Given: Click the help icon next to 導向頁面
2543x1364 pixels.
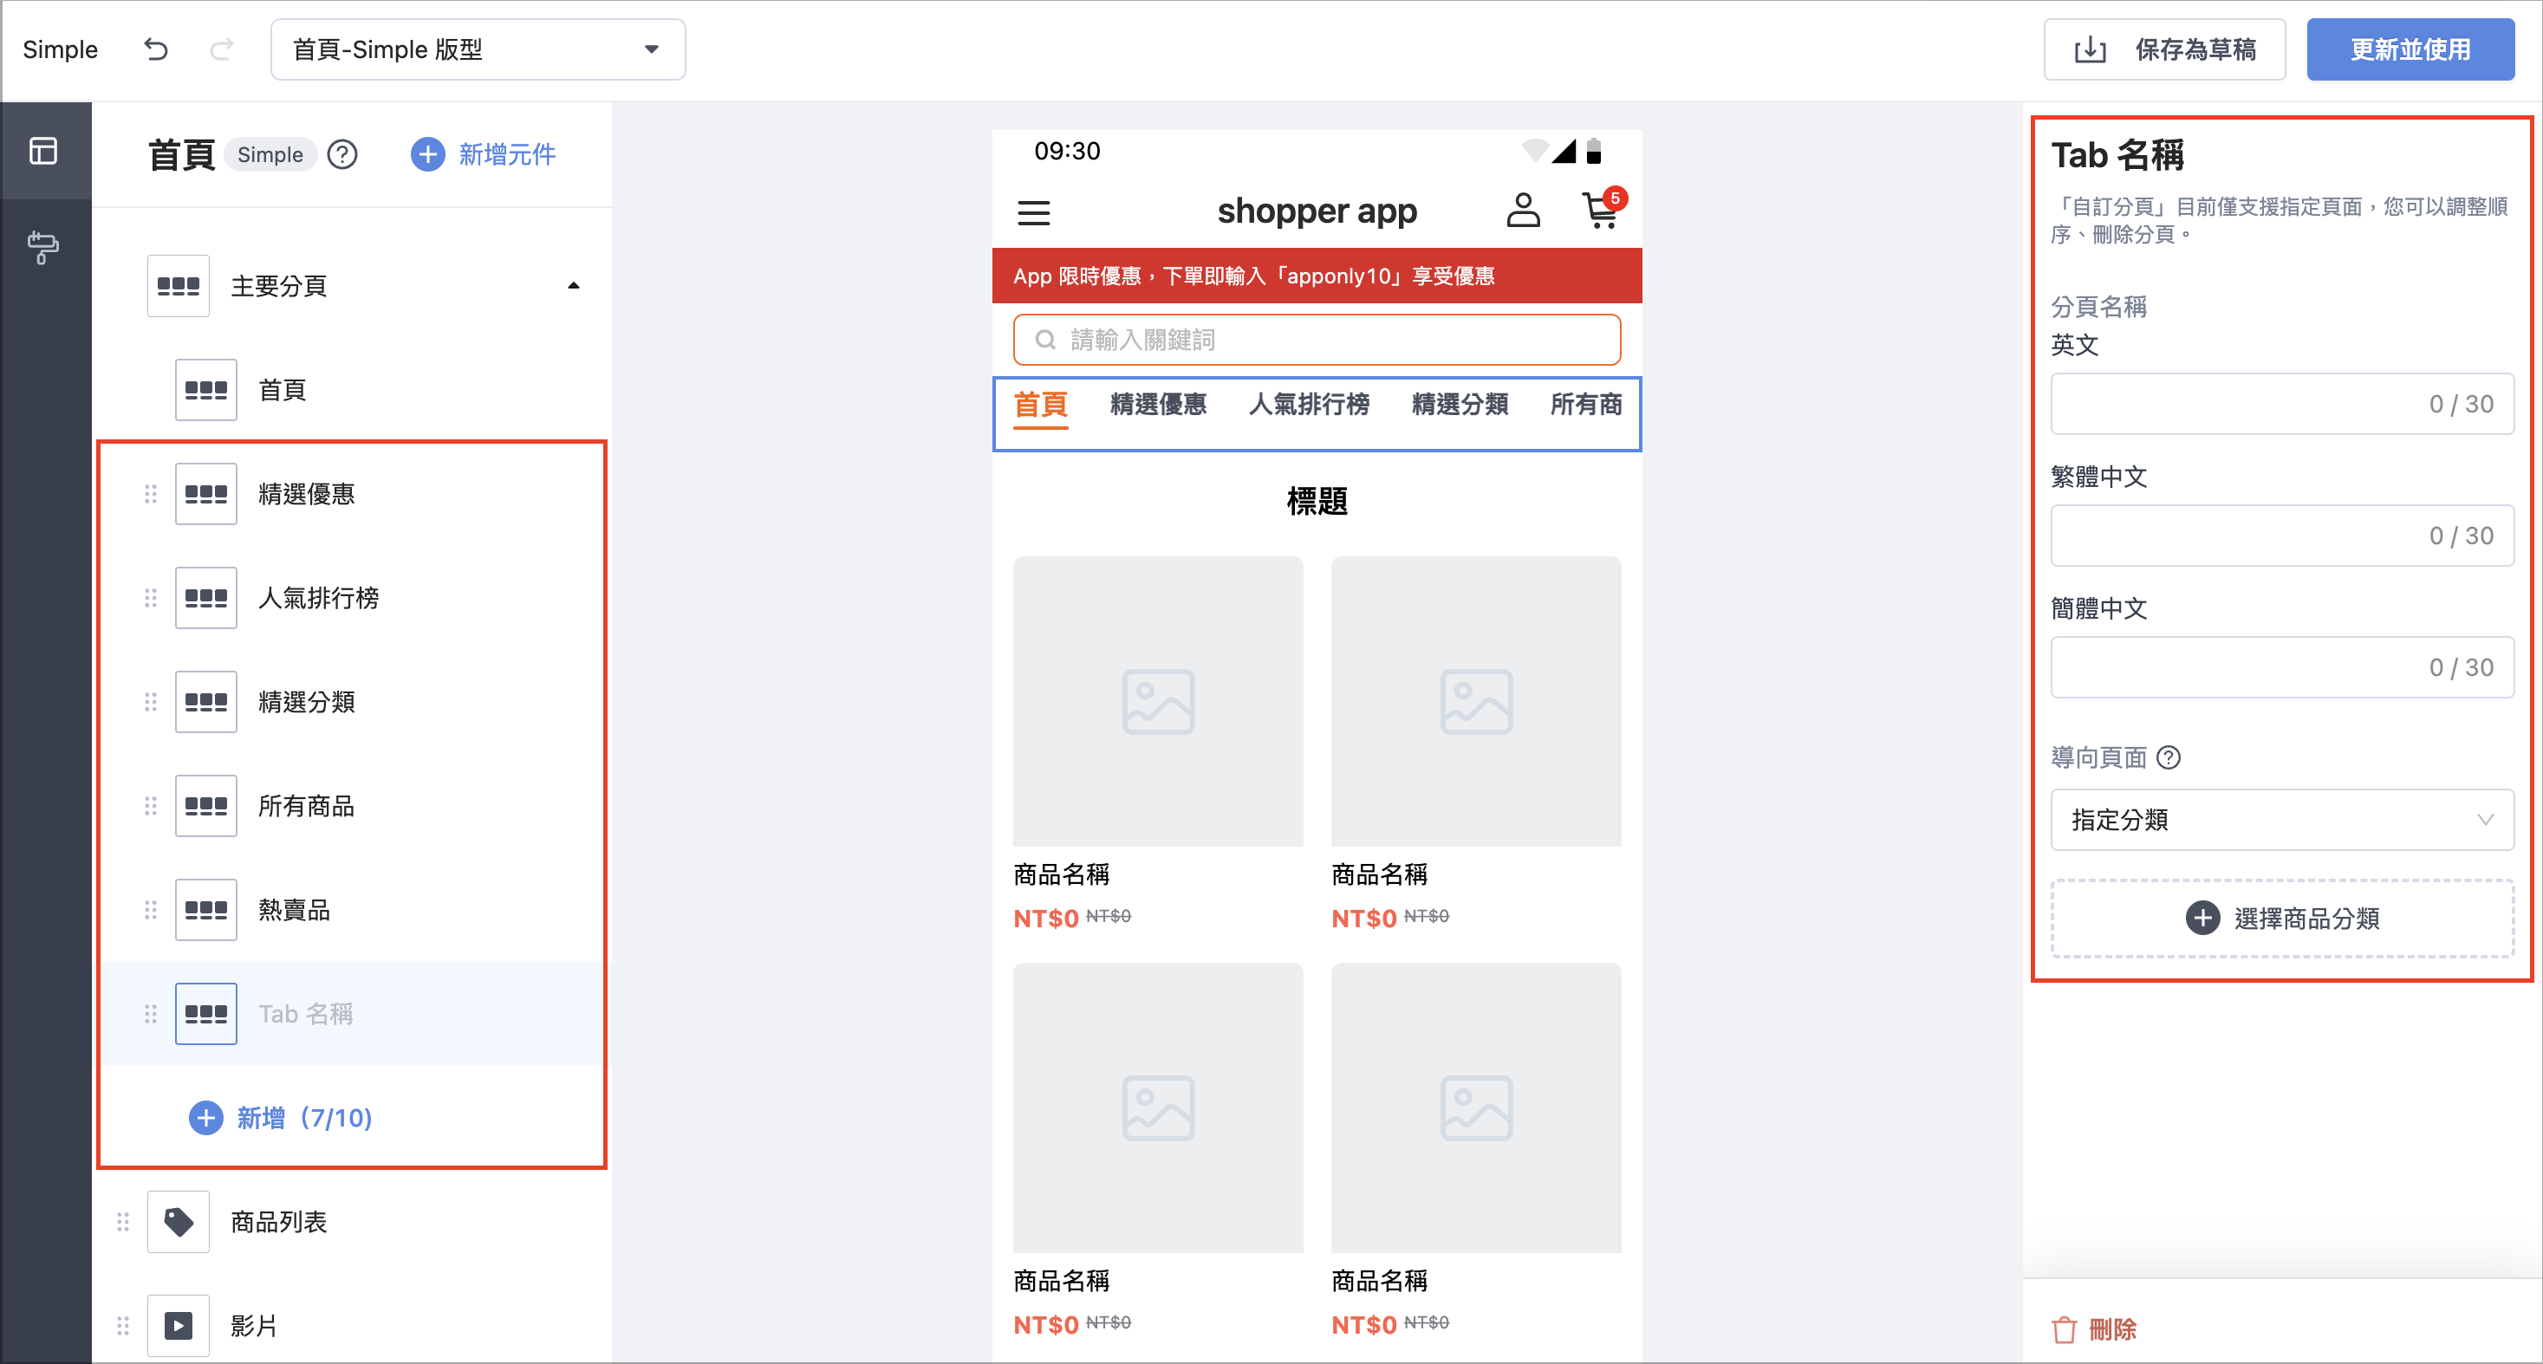Looking at the screenshot, I should 2169,757.
